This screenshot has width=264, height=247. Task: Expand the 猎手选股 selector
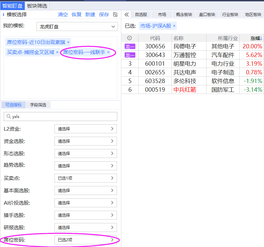[x=86, y=215]
